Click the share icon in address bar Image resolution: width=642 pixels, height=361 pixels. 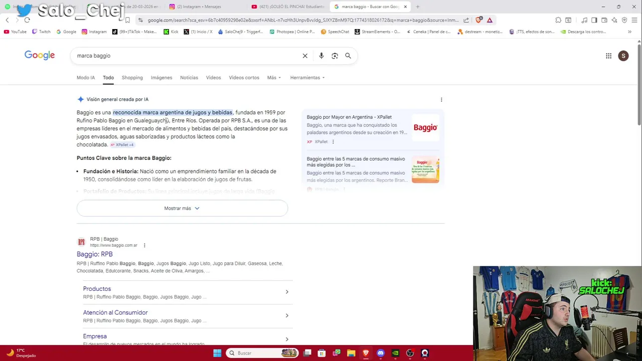coord(466,20)
